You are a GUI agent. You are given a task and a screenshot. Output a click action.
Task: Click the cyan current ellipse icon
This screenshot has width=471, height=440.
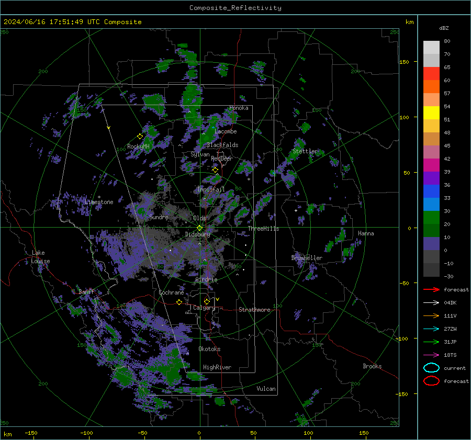click(431, 368)
